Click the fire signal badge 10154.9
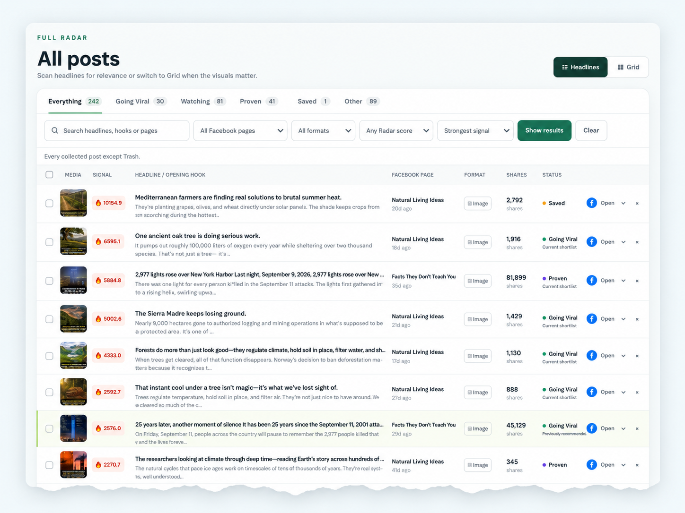The height and width of the screenshot is (513, 685). tap(109, 203)
